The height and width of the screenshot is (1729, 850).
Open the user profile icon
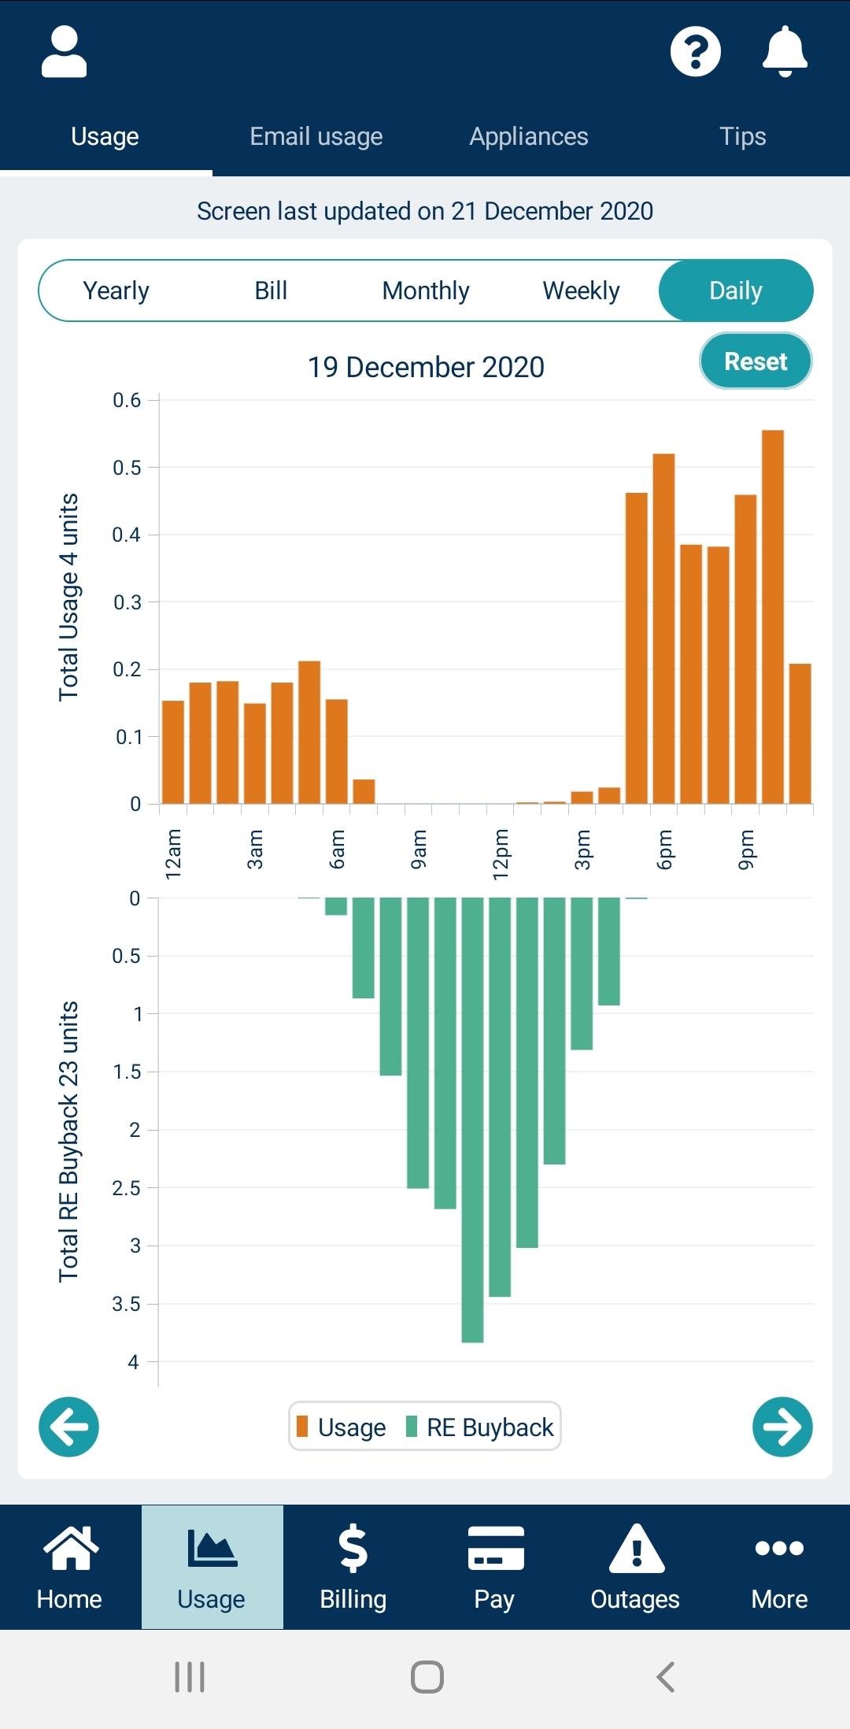[x=64, y=52]
